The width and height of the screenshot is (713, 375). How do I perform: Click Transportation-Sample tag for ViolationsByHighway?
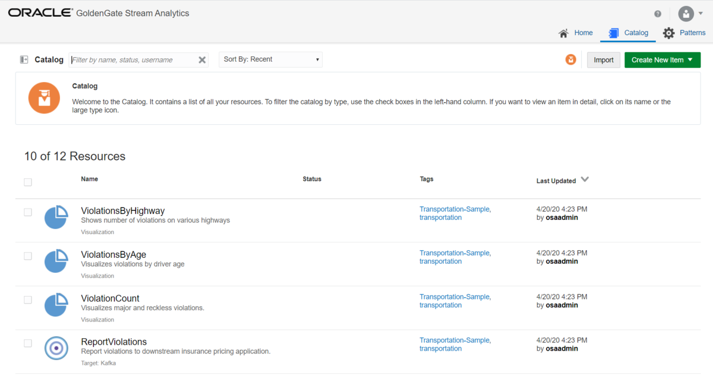(x=455, y=209)
